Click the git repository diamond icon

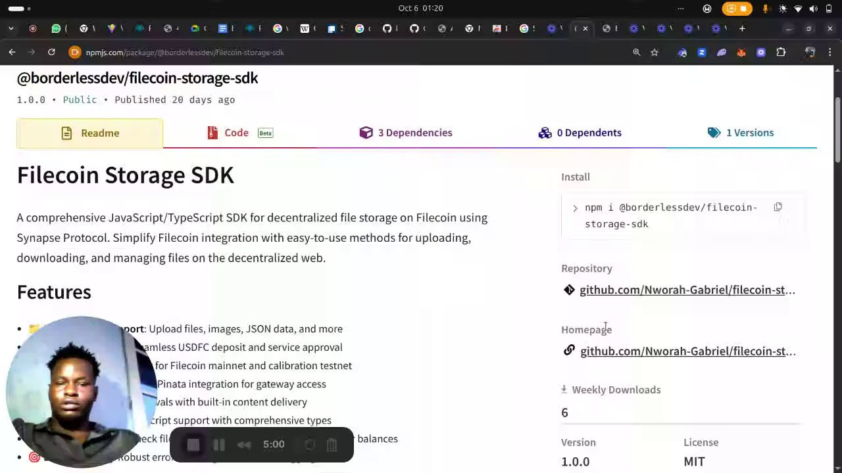point(569,290)
